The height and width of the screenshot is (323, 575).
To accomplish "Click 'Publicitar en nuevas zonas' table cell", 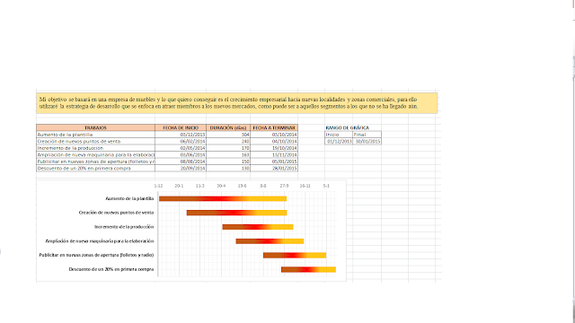I will [95, 161].
